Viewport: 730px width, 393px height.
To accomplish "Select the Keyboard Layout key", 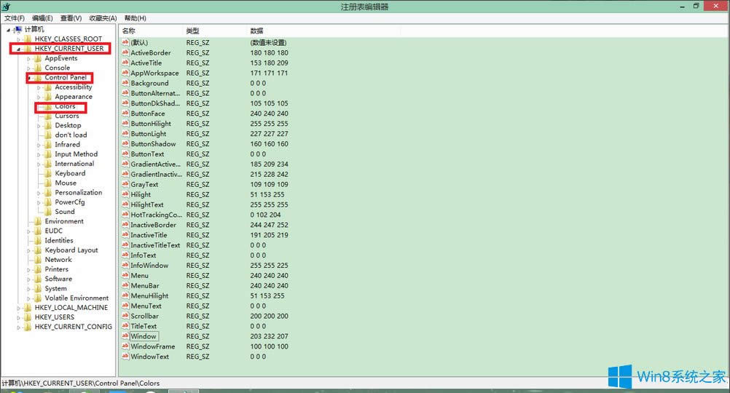I will [x=71, y=250].
